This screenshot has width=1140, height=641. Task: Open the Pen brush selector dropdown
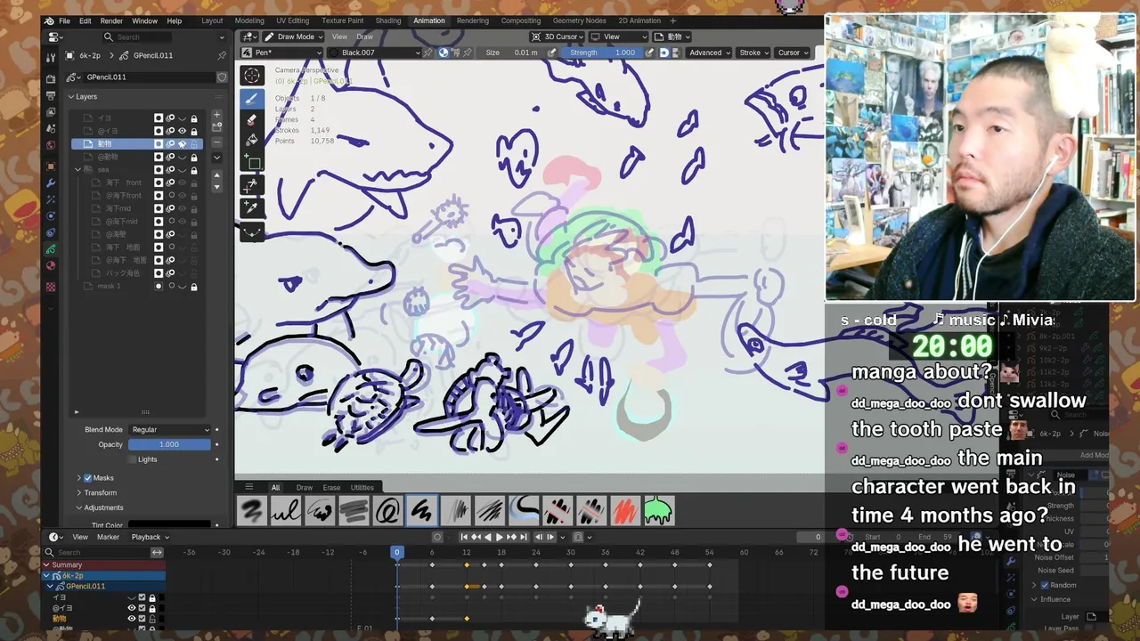pos(282,53)
